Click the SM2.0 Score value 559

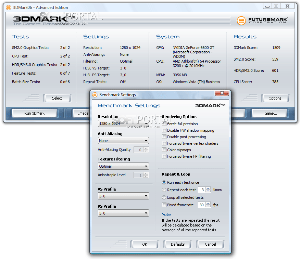point(275,59)
